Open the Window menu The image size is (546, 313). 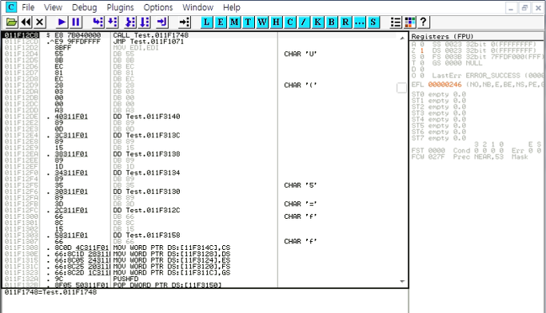pos(197,7)
